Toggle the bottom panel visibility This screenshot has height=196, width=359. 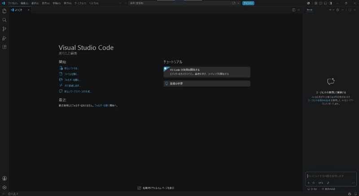325,3
